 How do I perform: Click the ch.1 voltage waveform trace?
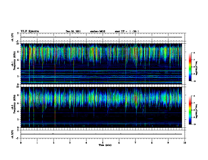point(101,37)
